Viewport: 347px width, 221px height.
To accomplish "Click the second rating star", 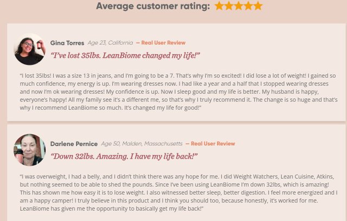I will [x=229, y=6].
